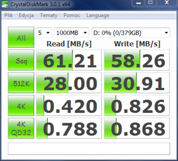Open the Language menu
This screenshot has height=161, width=178.
click(x=98, y=16)
